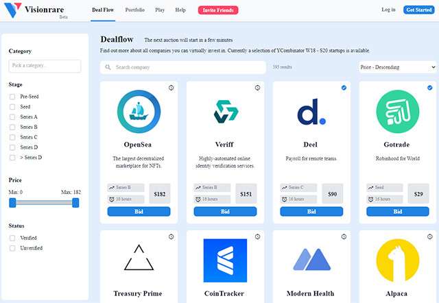This screenshot has width=439, height=303.
Task: Click the Alpaca llama logo
Action: pos(397,260)
